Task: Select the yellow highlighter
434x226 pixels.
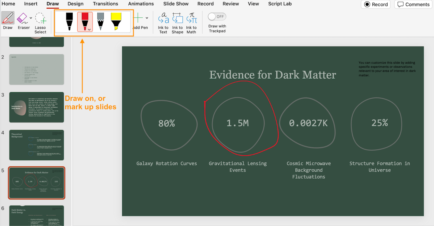Action: [x=116, y=21]
